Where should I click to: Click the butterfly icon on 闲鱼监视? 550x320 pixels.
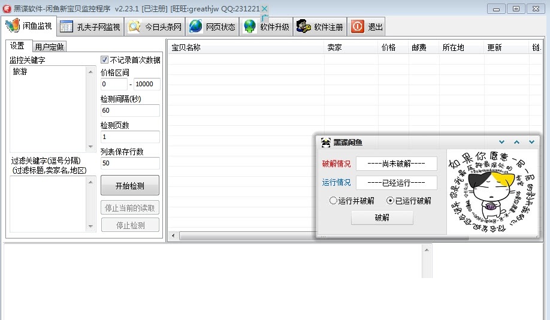point(13,25)
